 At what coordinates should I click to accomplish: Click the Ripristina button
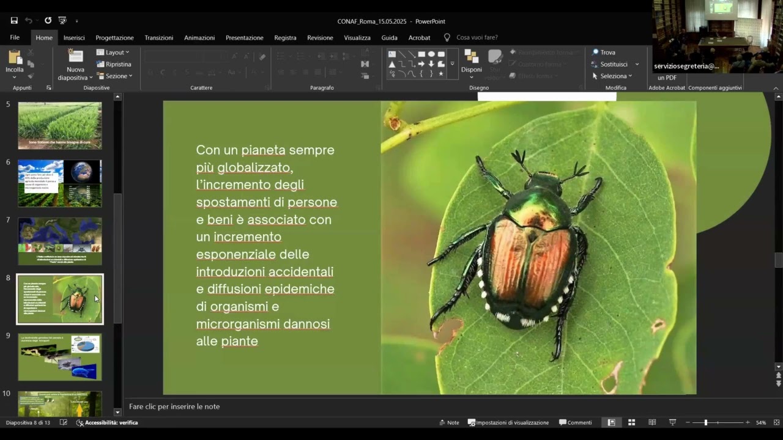pos(114,64)
